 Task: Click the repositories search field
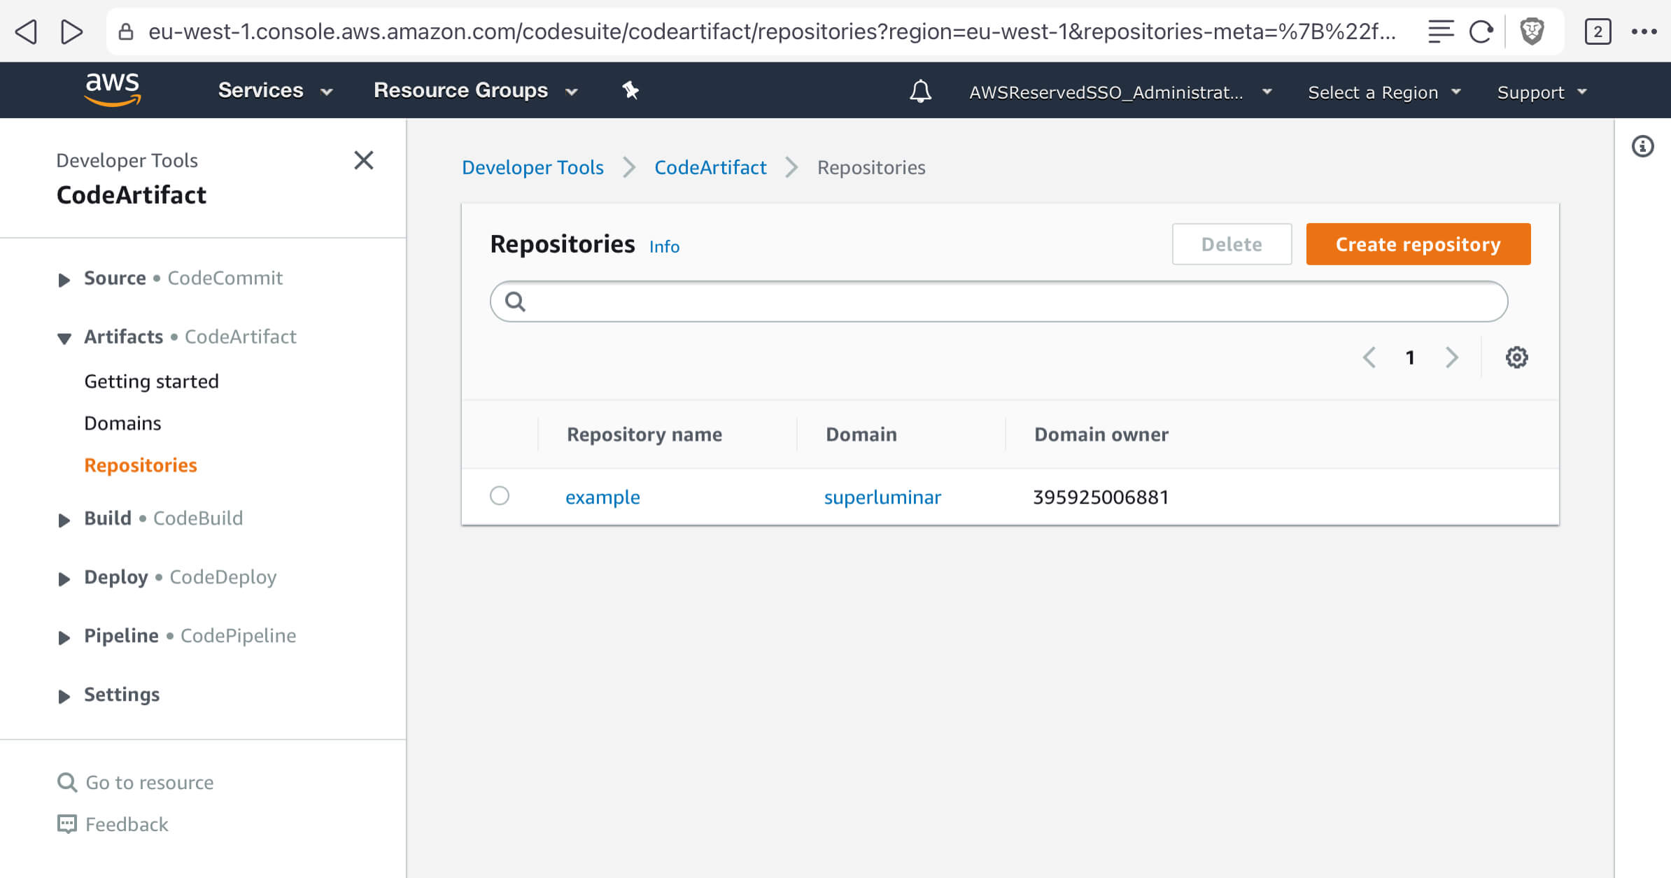(x=999, y=302)
